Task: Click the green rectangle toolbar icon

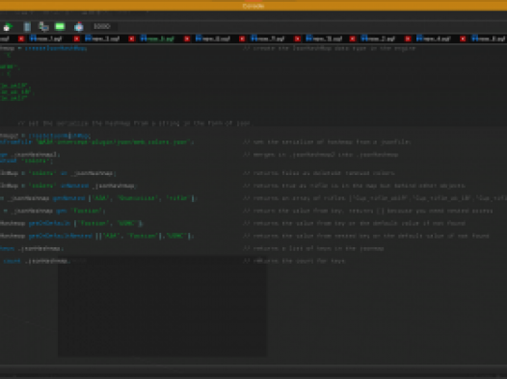Action: [60, 26]
